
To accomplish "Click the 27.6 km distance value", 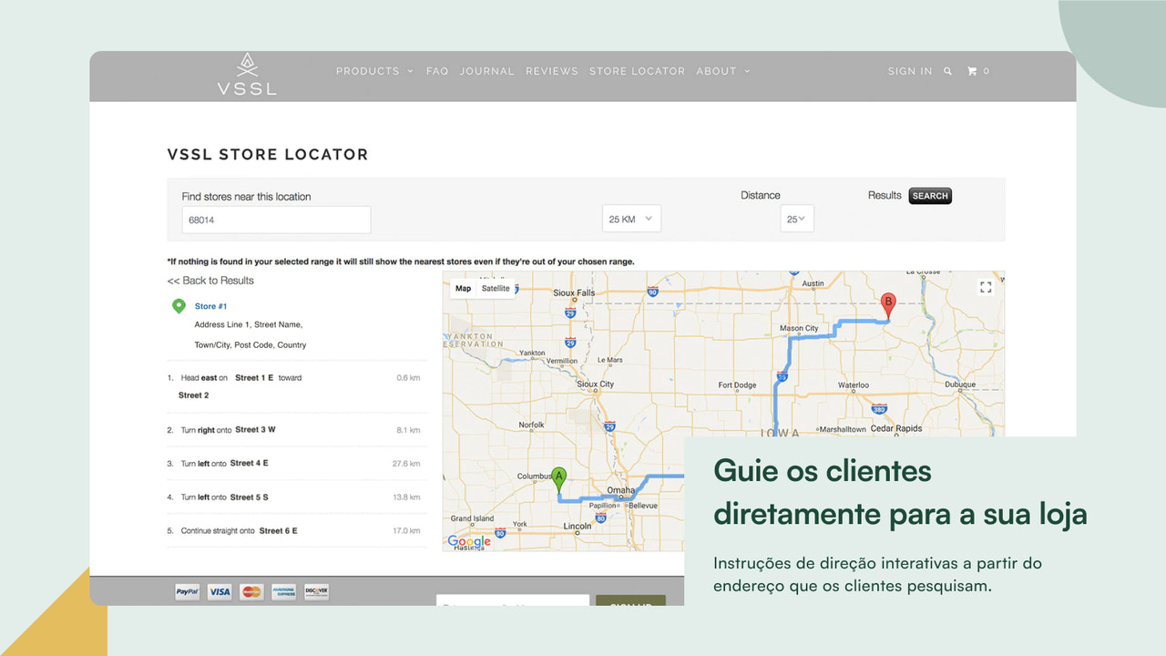I will (406, 464).
